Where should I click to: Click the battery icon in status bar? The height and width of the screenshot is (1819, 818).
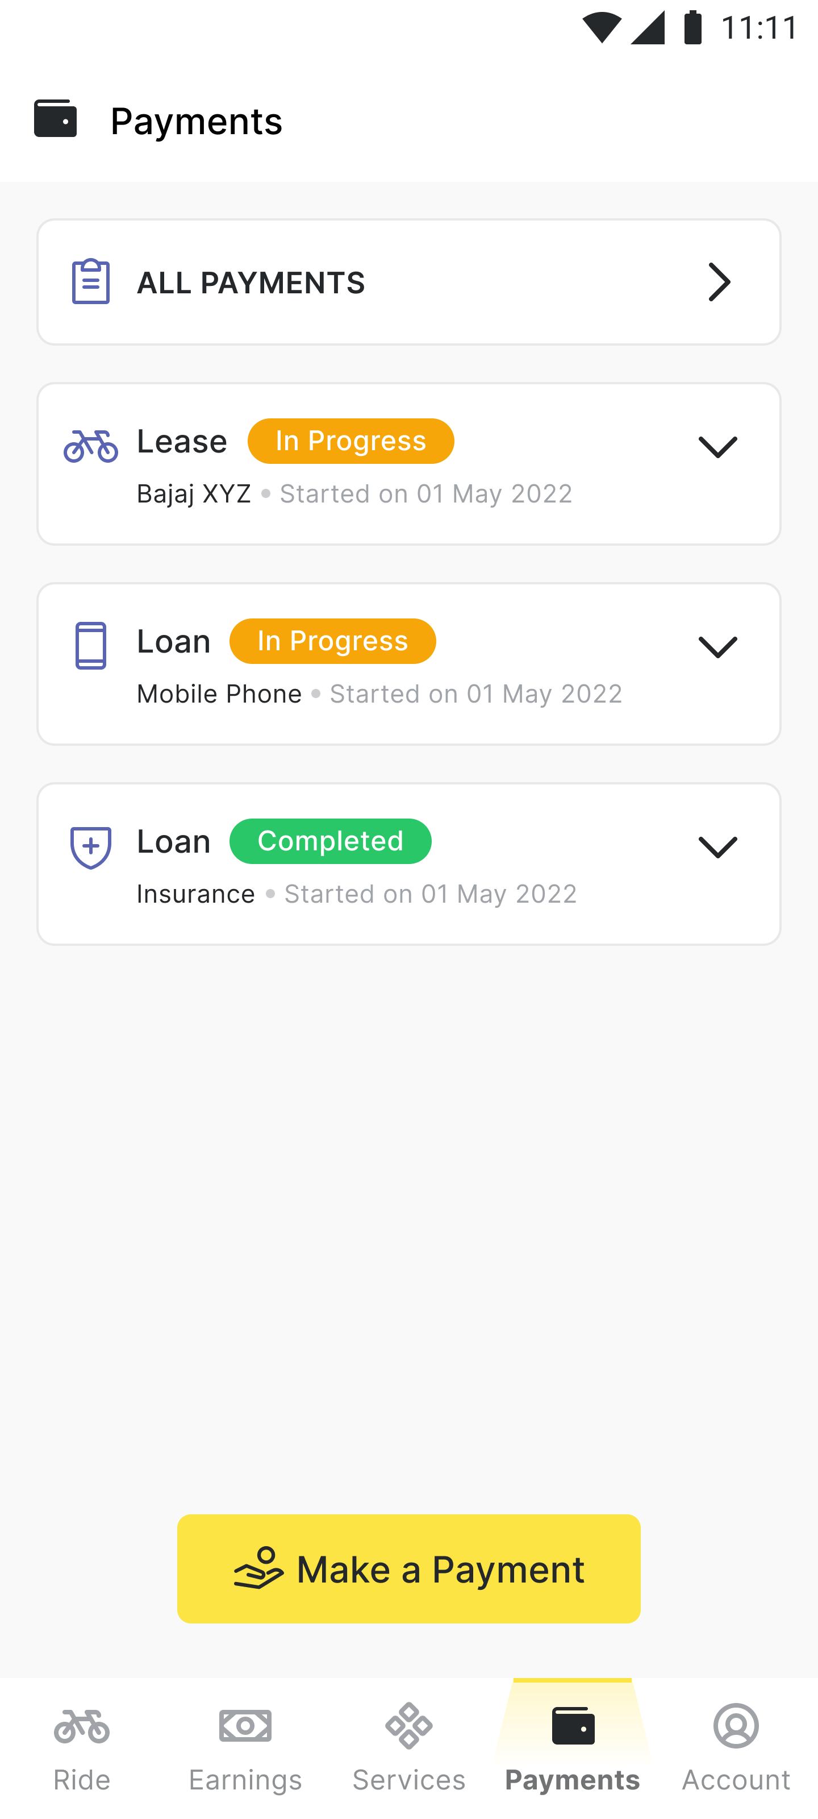click(693, 27)
